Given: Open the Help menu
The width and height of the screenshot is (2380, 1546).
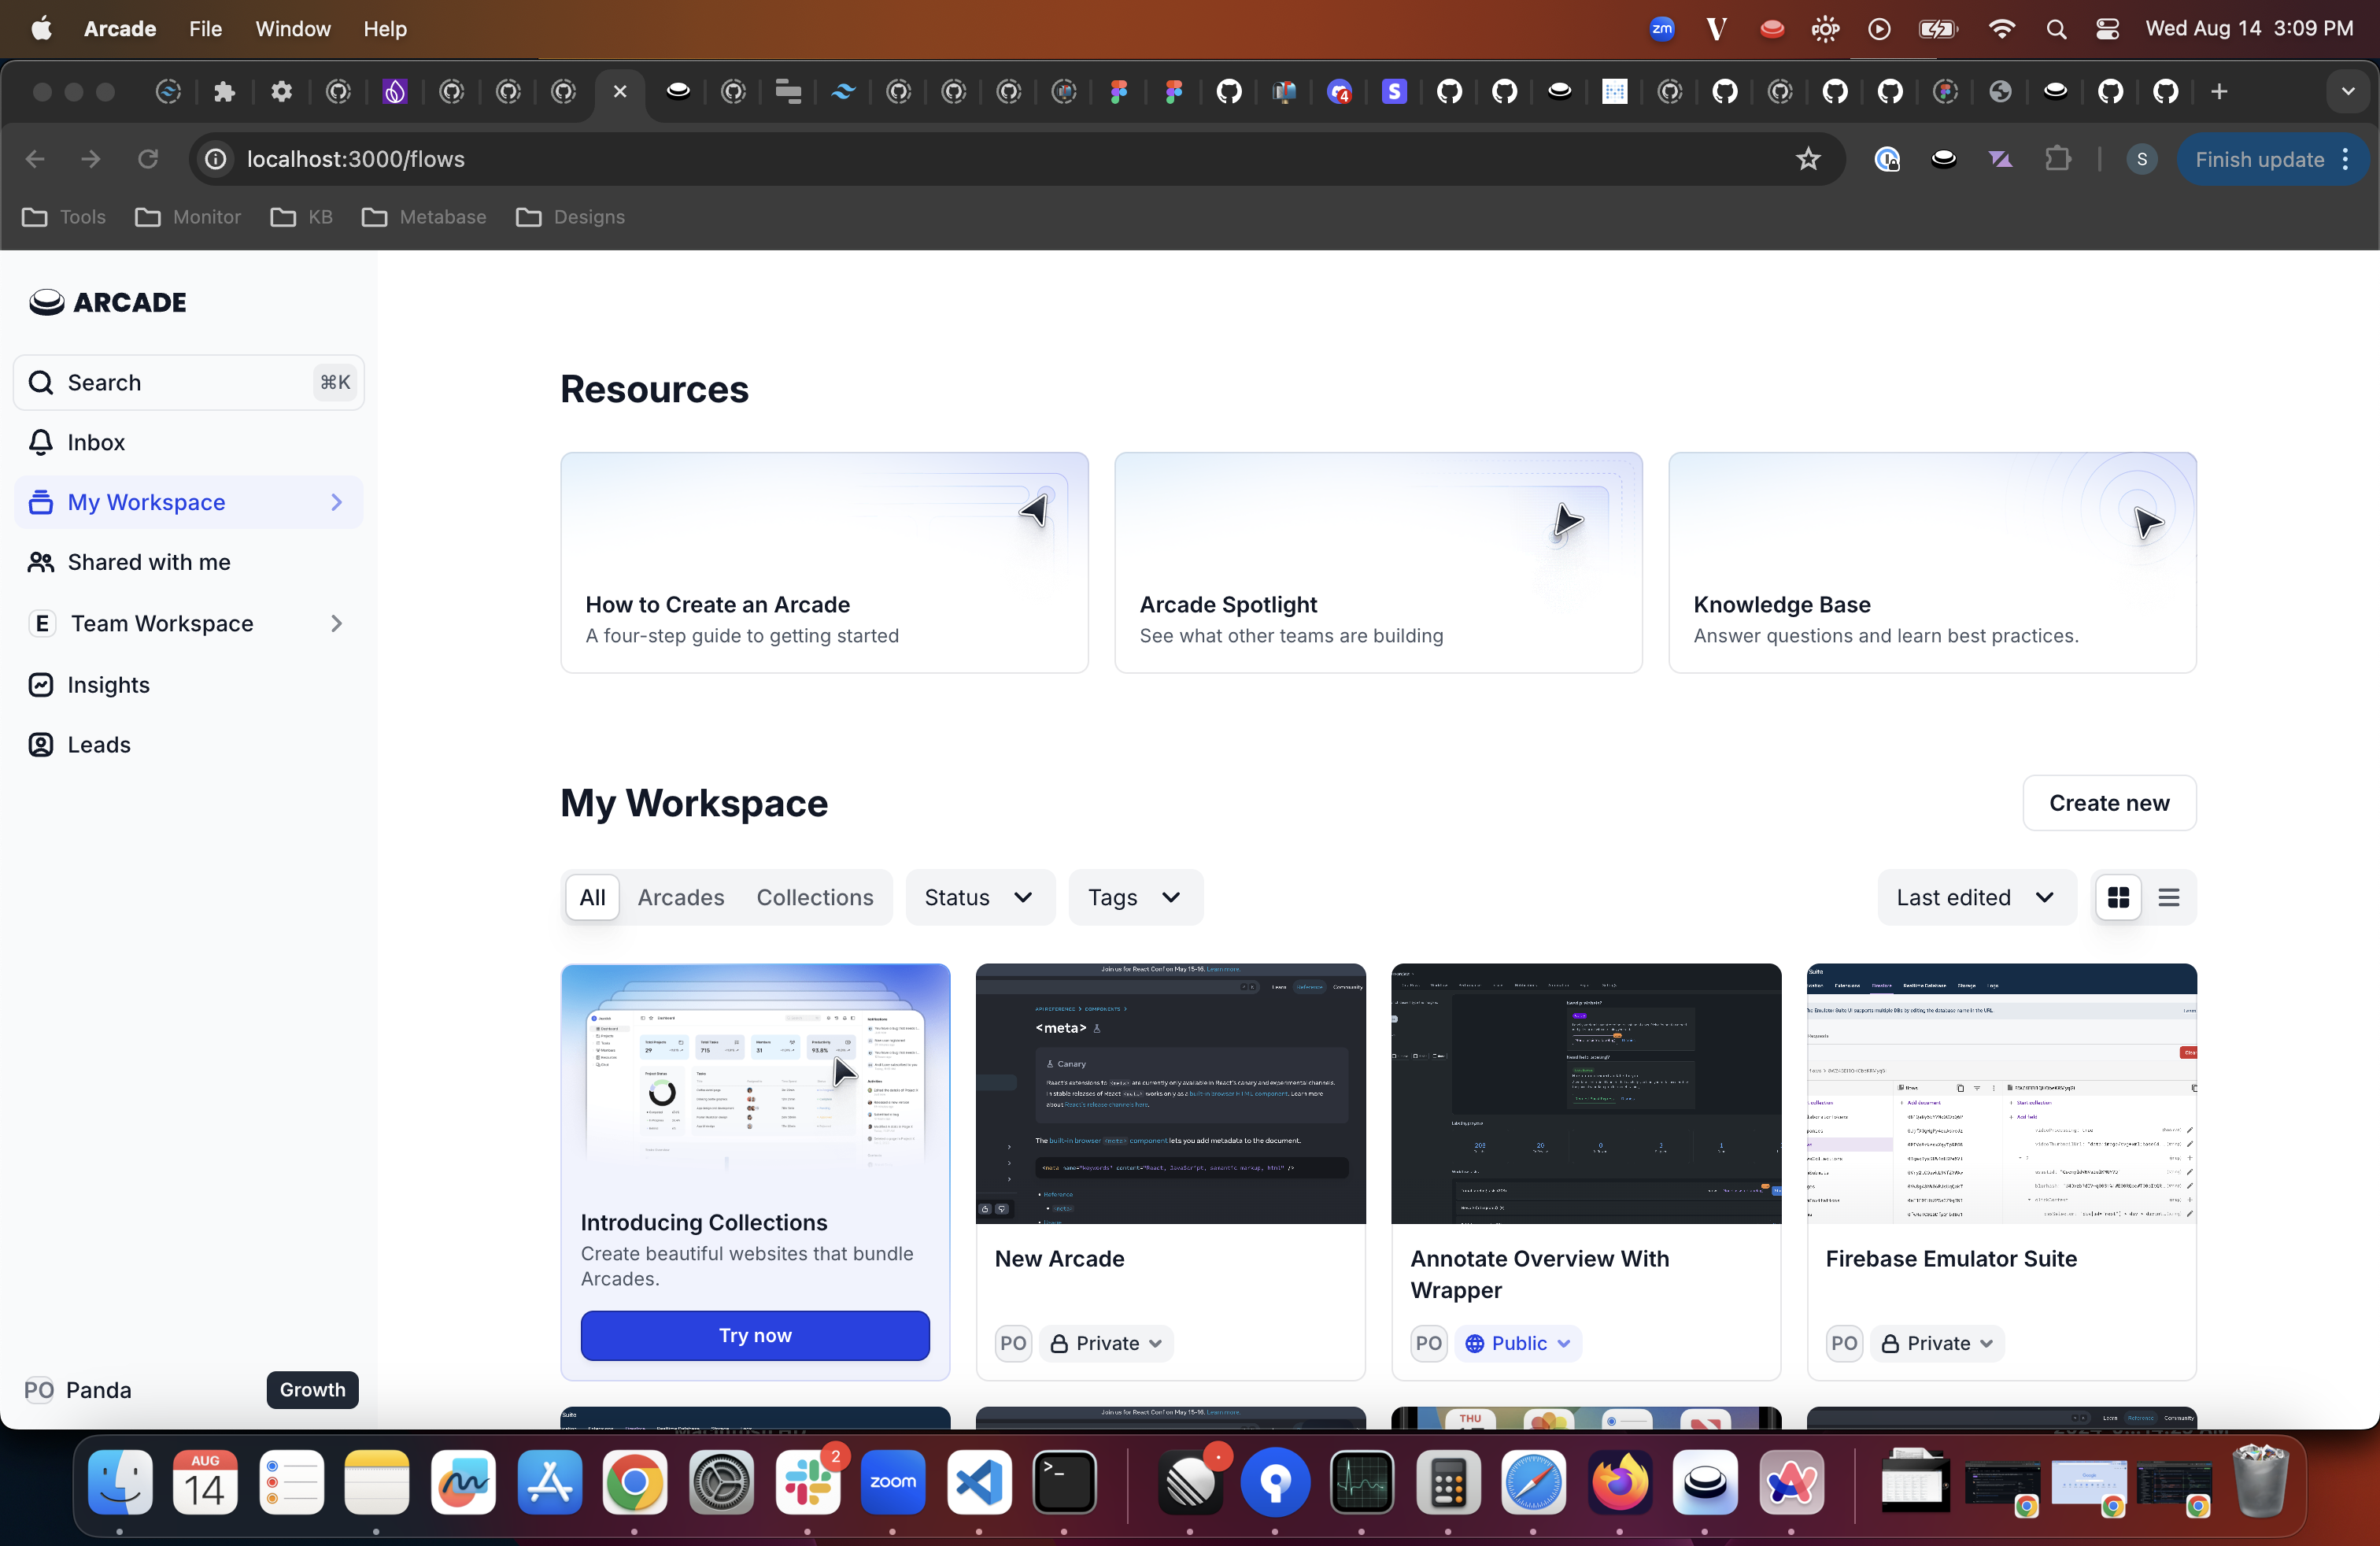Looking at the screenshot, I should click(x=385, y=29).
